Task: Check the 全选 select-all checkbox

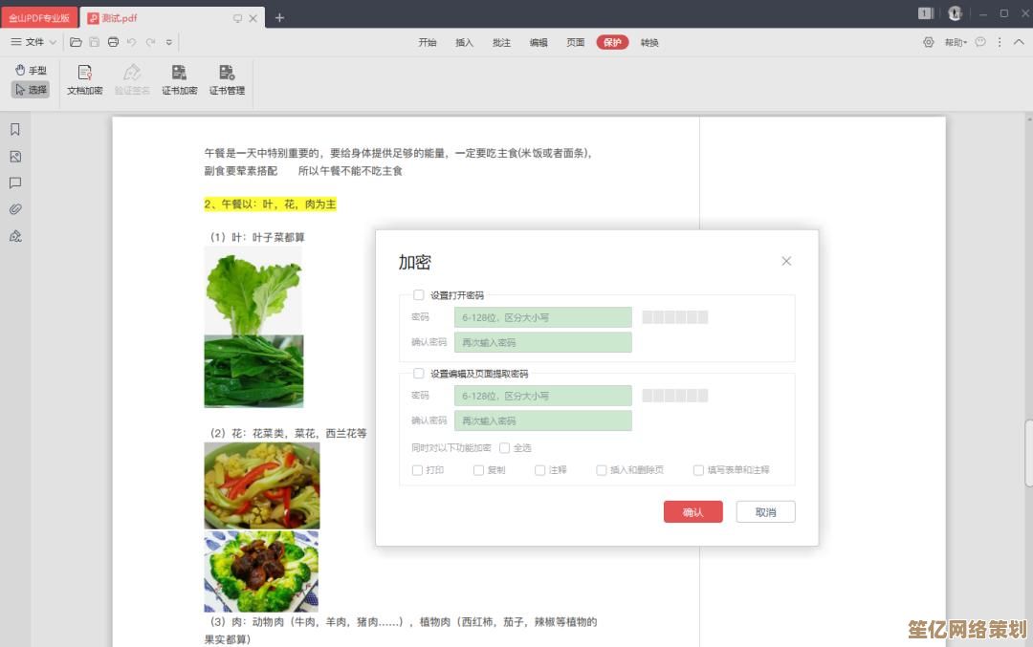Action: click(x=505, y=447)
